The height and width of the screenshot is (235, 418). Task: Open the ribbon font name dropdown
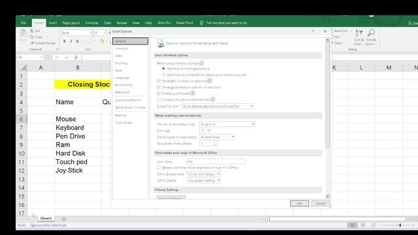(x=90, y=33)
